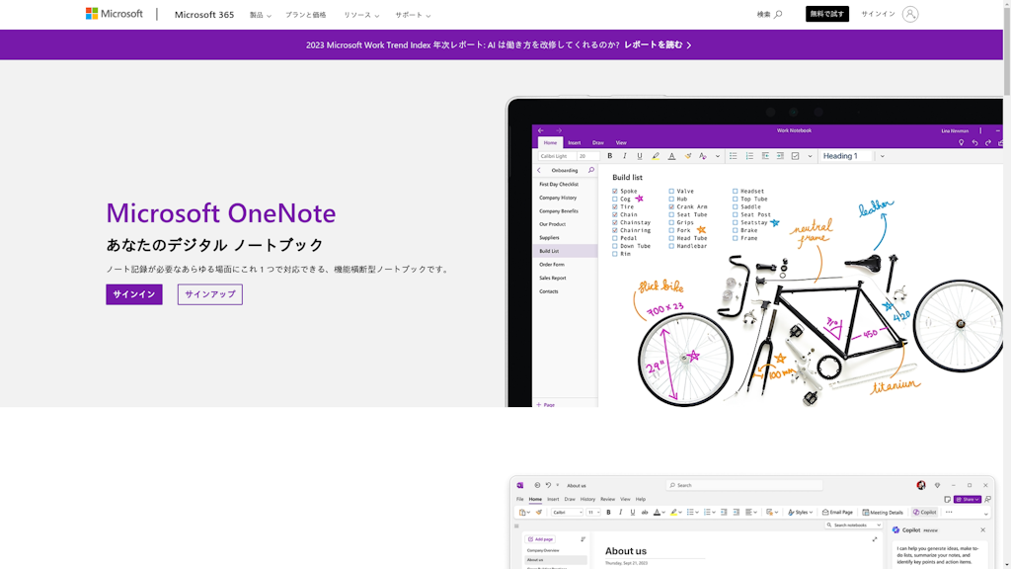The height and width of the screenshot is (569, 1011).
Task: Click the bulleted list icon in the Work Notebook toolbar
Action: click(x=734, y=156)
